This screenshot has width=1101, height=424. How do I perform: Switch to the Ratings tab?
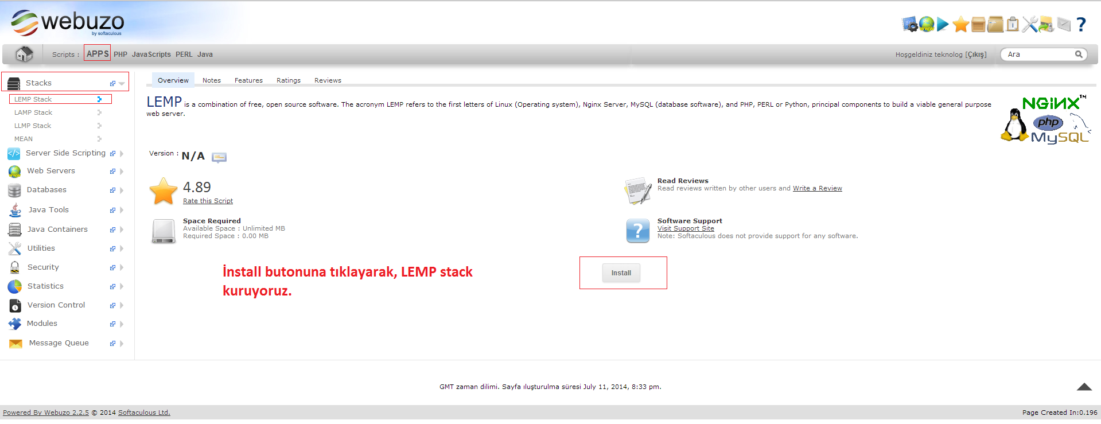(x=289, y=80)
